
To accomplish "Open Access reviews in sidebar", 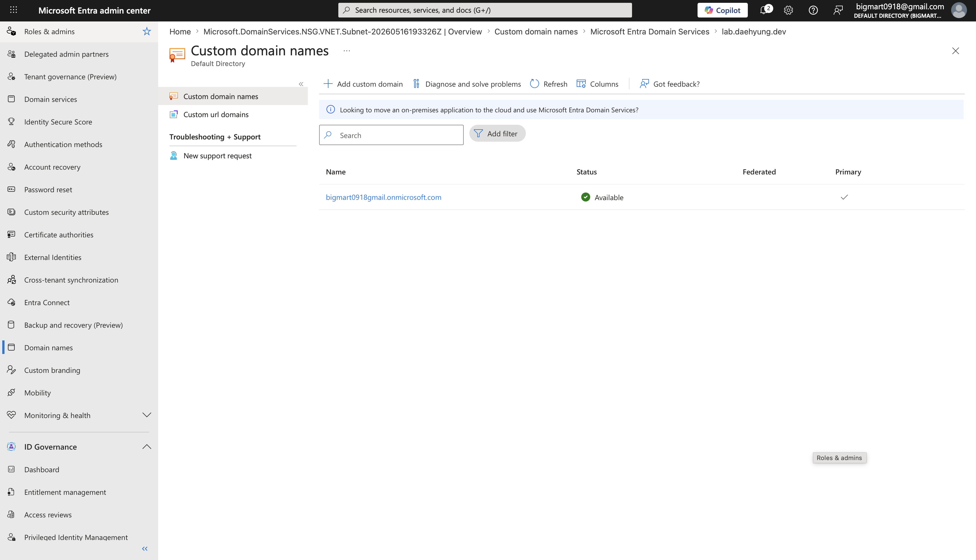I will click(79, 515).
